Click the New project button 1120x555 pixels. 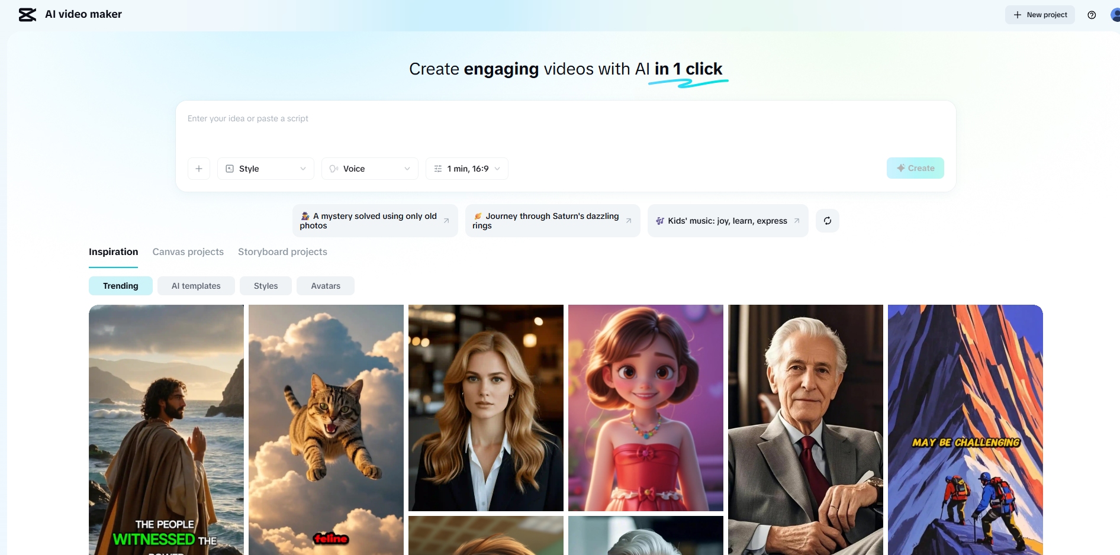[x=1039, y=15]
